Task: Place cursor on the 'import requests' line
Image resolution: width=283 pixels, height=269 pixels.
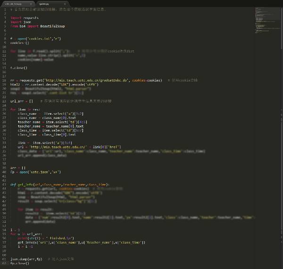Action: click(x=28, y=18)
